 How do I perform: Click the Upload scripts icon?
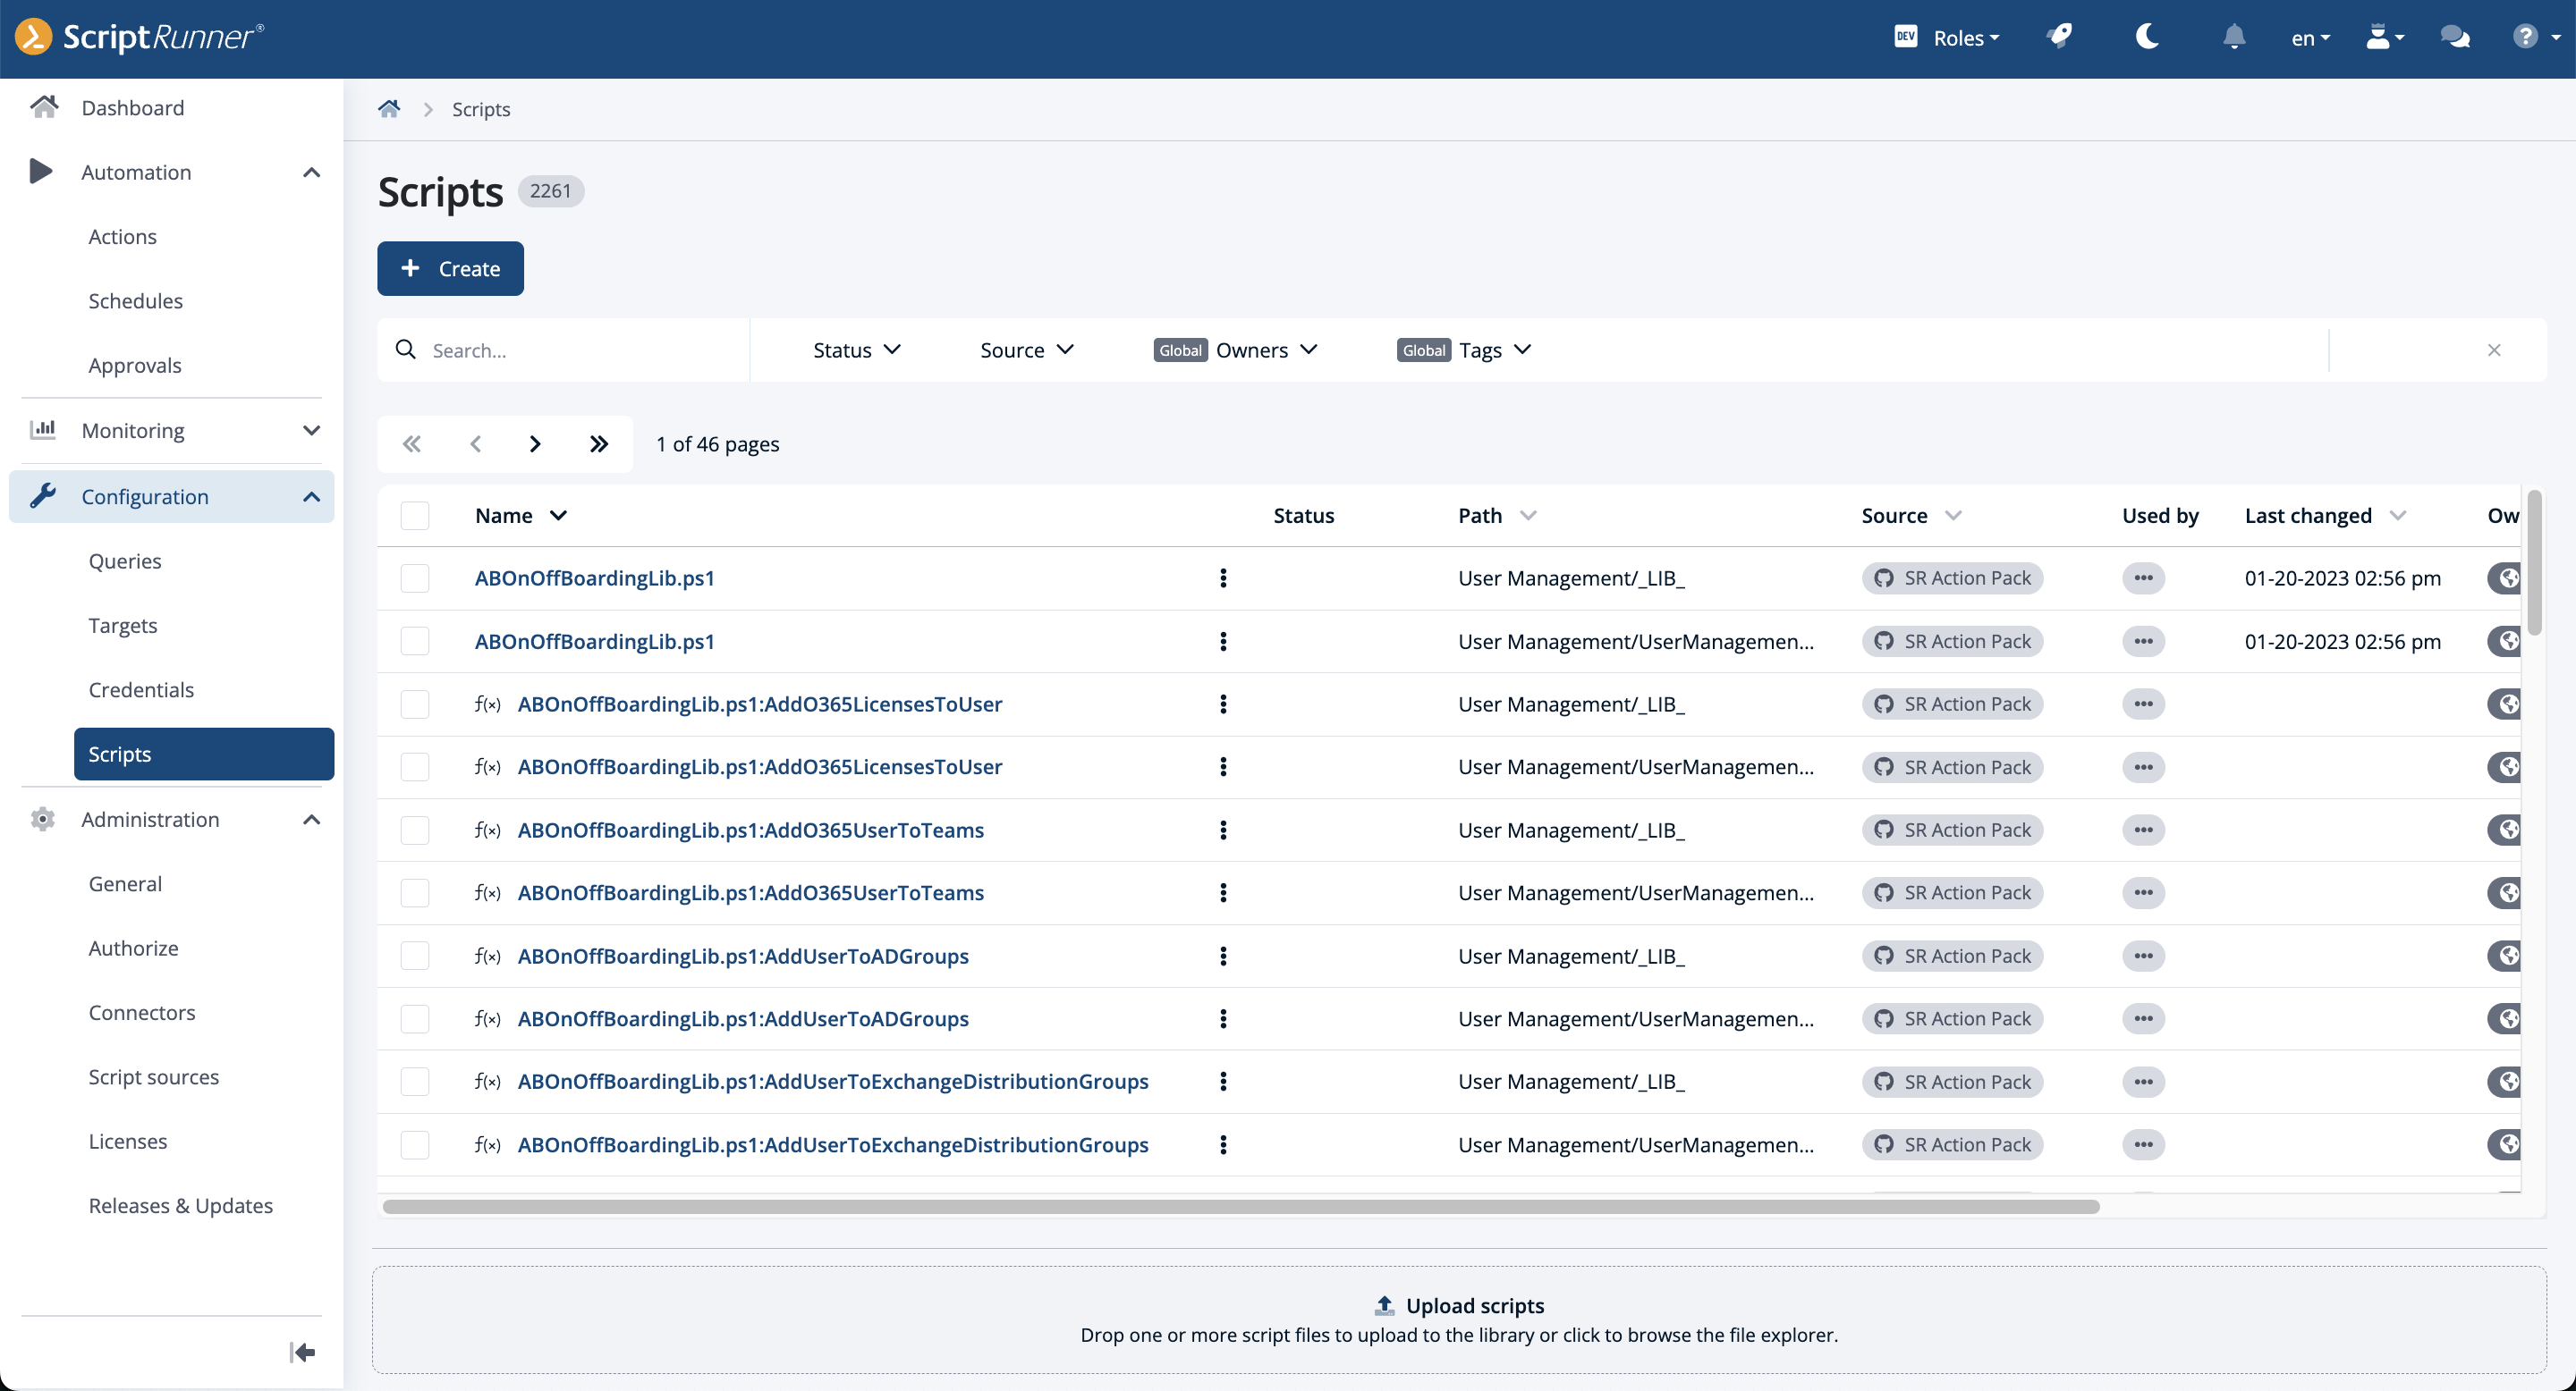(1384, 1305)
